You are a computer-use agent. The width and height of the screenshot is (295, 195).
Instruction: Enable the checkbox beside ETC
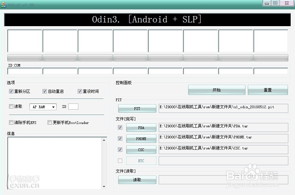click(x=120, y=160)
